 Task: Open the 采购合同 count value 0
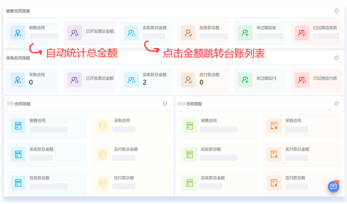pos(31,82)
